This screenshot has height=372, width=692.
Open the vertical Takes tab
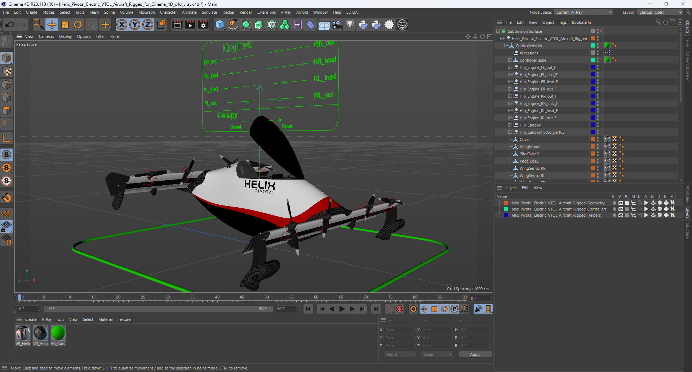point(688,42)
